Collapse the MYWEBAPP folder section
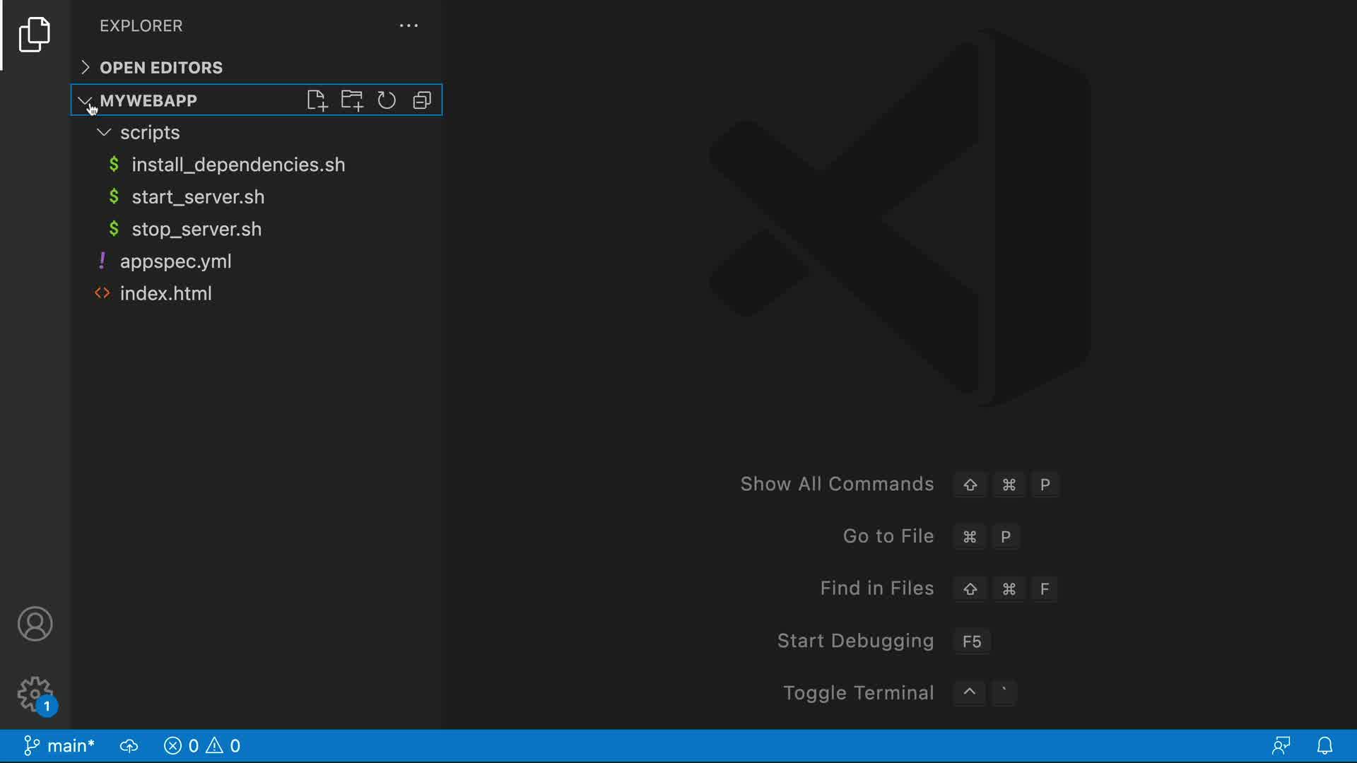Screen dimensions: 1357x763 click(x=148, y=100)
